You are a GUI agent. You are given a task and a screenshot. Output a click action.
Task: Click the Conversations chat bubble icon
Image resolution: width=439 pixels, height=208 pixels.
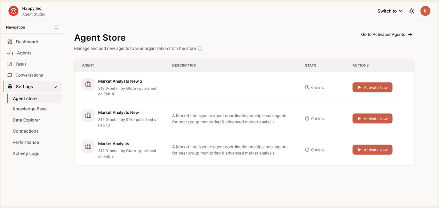pyautogui.click(x=9, y=75)
